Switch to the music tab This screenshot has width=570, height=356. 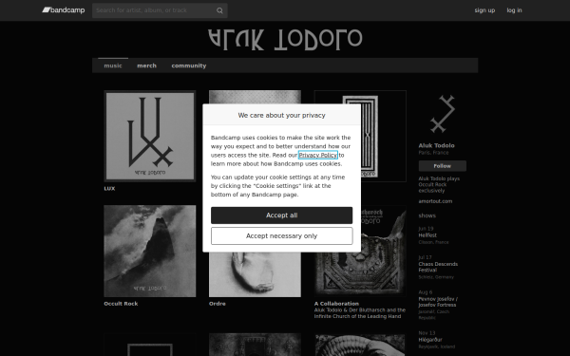(x=113, y=66)
